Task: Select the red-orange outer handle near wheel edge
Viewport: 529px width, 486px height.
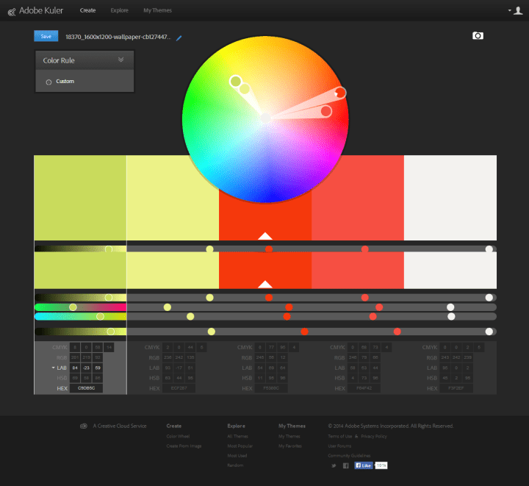Action: [340, 92]
